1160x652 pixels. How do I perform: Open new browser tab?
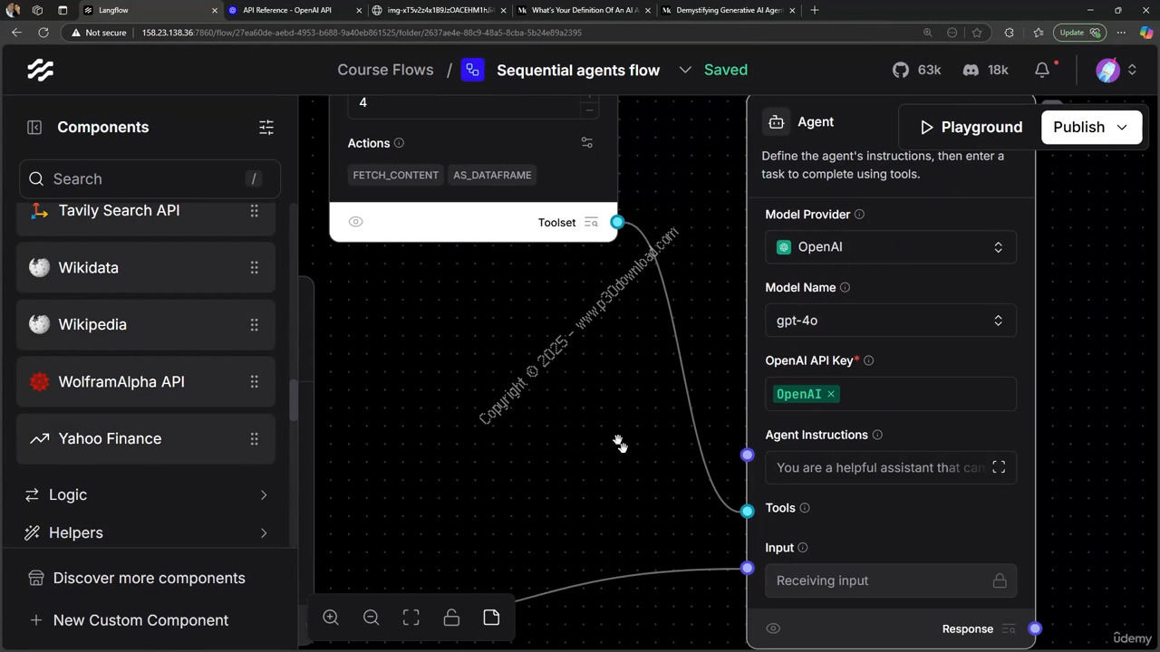[x=815, y=10]
